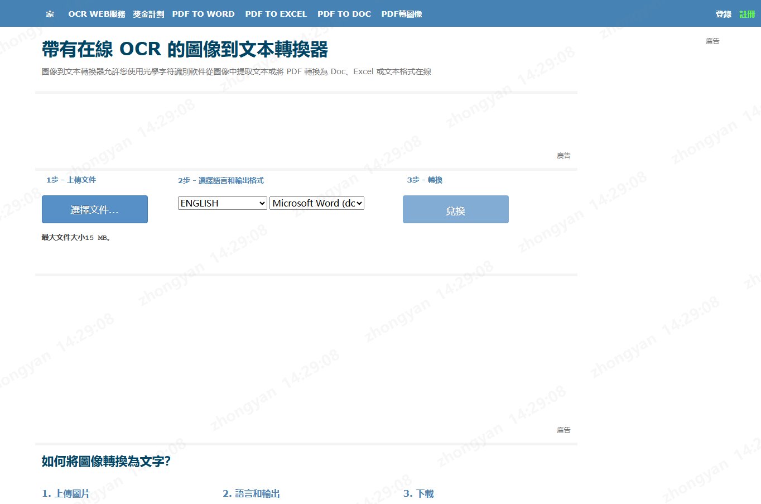Click the 3步 - 轉換 label

point(425,180)
